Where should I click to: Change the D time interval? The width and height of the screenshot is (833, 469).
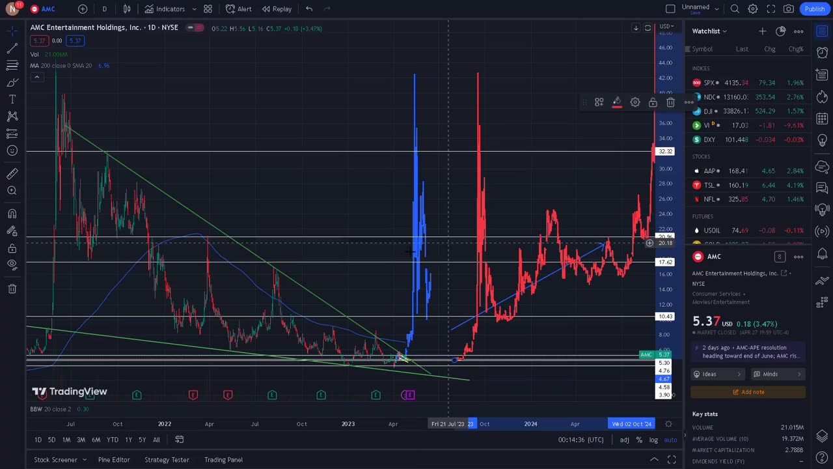[104, 9]
